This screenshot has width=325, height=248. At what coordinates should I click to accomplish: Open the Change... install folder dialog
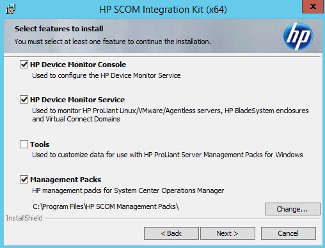pos(293,209)
